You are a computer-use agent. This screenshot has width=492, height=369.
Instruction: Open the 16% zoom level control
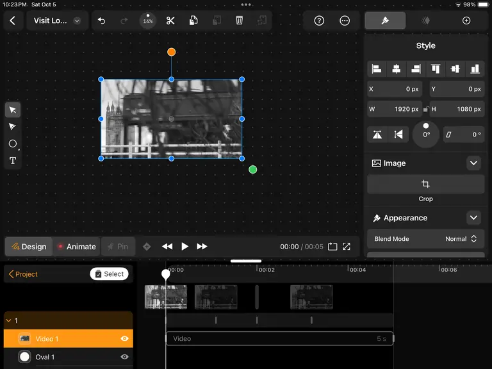tap(148, 20)
